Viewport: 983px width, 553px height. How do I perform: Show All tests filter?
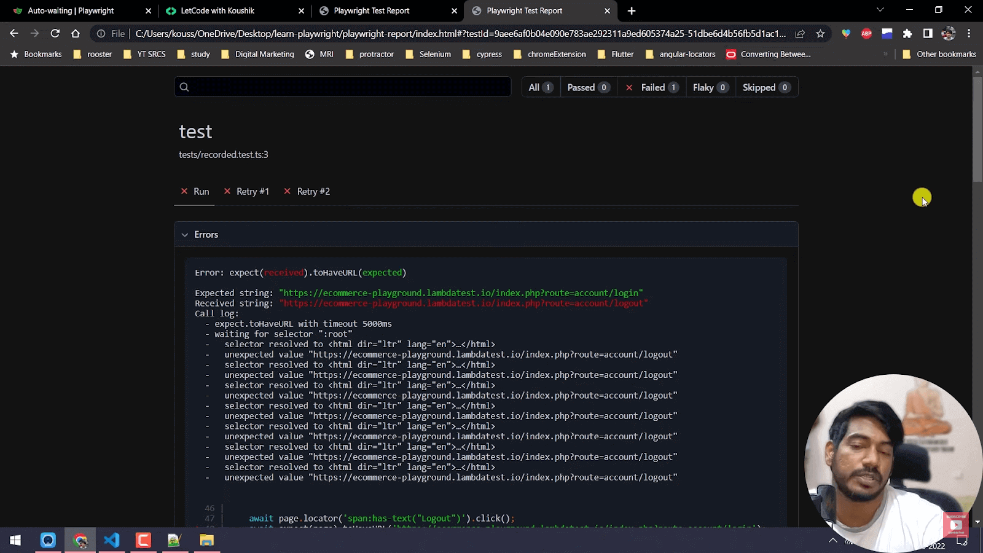[540, 87]
